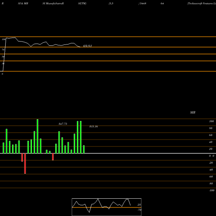Click the -100 label on MR axis

tap(212, 191)
